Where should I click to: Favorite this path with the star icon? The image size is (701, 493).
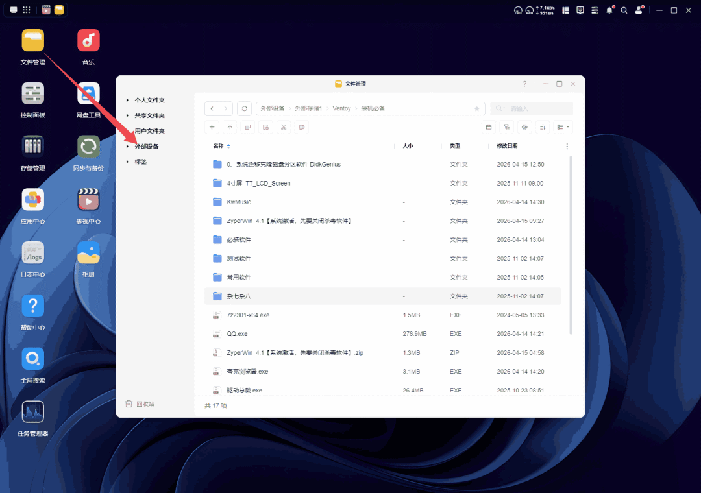tap(476, 108)
